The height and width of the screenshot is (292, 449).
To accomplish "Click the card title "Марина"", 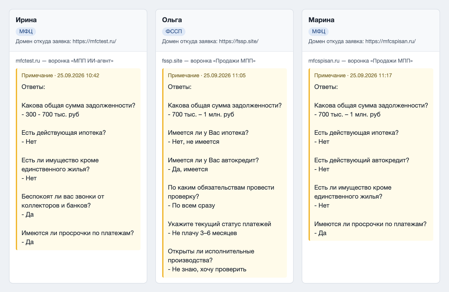I will coord(321,20).
